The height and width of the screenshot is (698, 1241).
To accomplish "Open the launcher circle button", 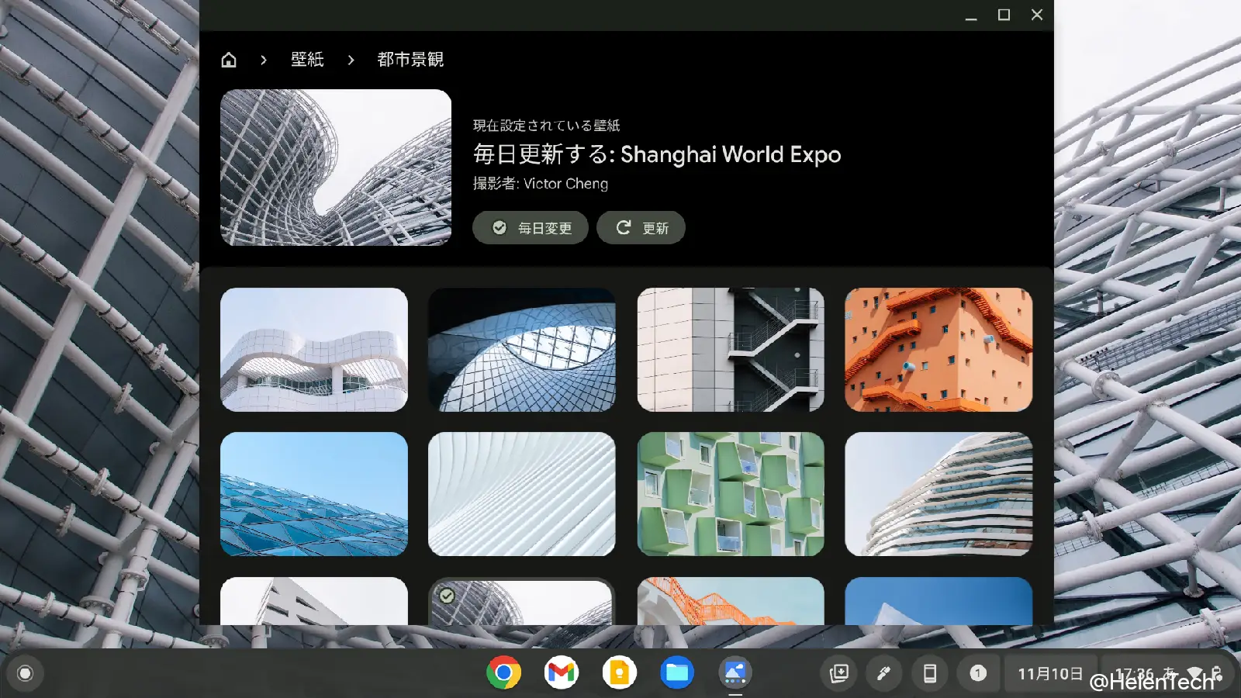I will tap(25, 673).
